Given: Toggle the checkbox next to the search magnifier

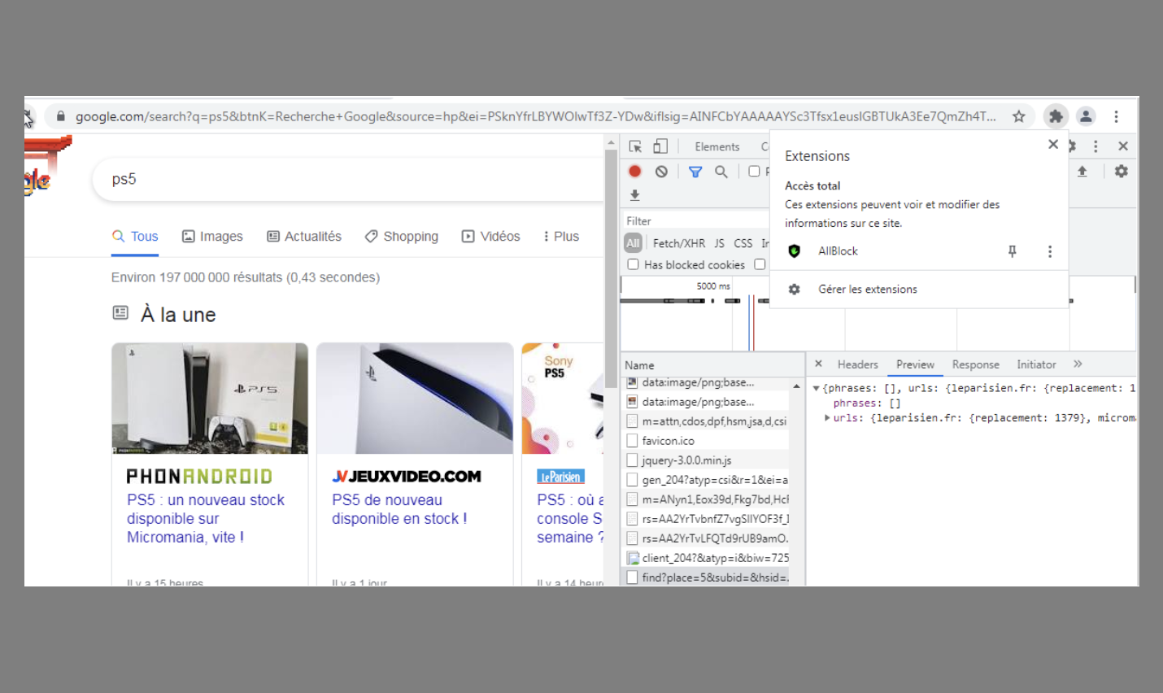Looking at the screenshot, I should coord(754,171).
